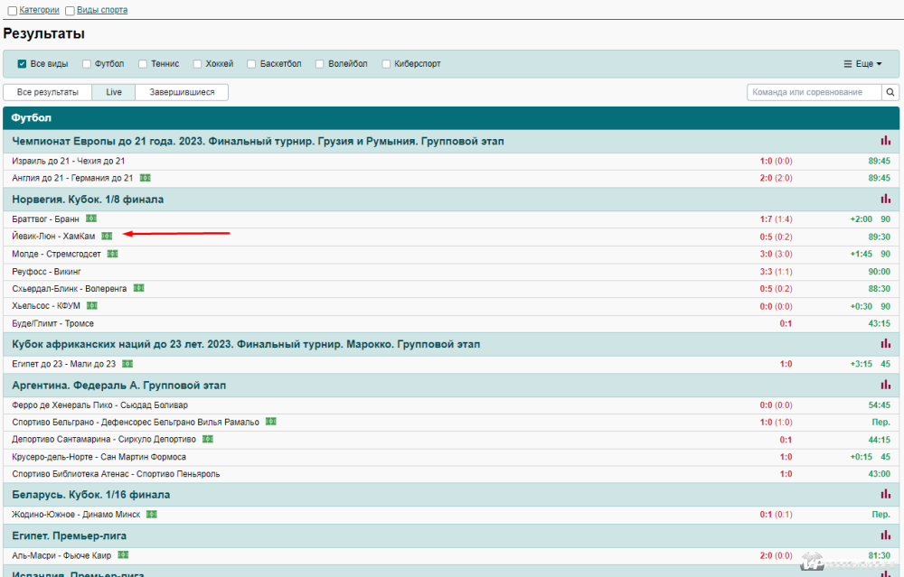Open stats icon for Аргентина Федераль А
Image resolution: width=904 pixels, height=577 pixels.
885,386
